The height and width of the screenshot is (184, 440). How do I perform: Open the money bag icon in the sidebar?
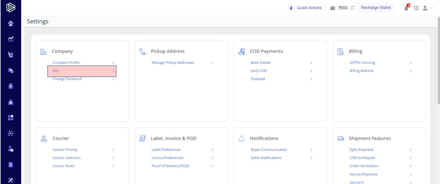point(10,102)
